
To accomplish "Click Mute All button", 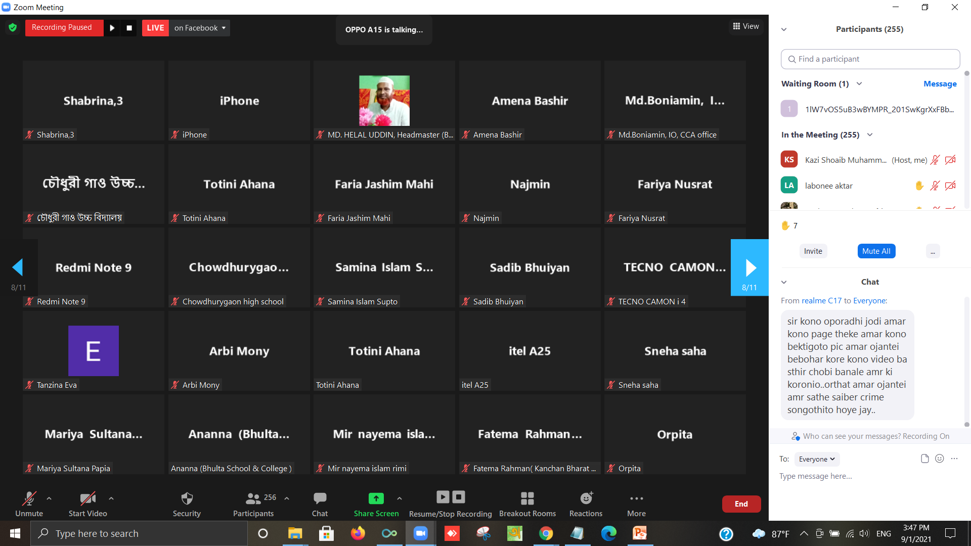I will click(x=876, y=251).
